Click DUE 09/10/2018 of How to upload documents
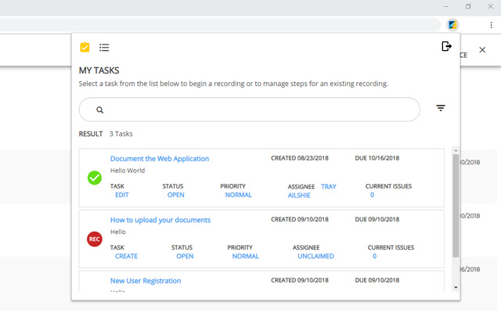This screenshot has height=313, width=501. click(x=377, y=219)
